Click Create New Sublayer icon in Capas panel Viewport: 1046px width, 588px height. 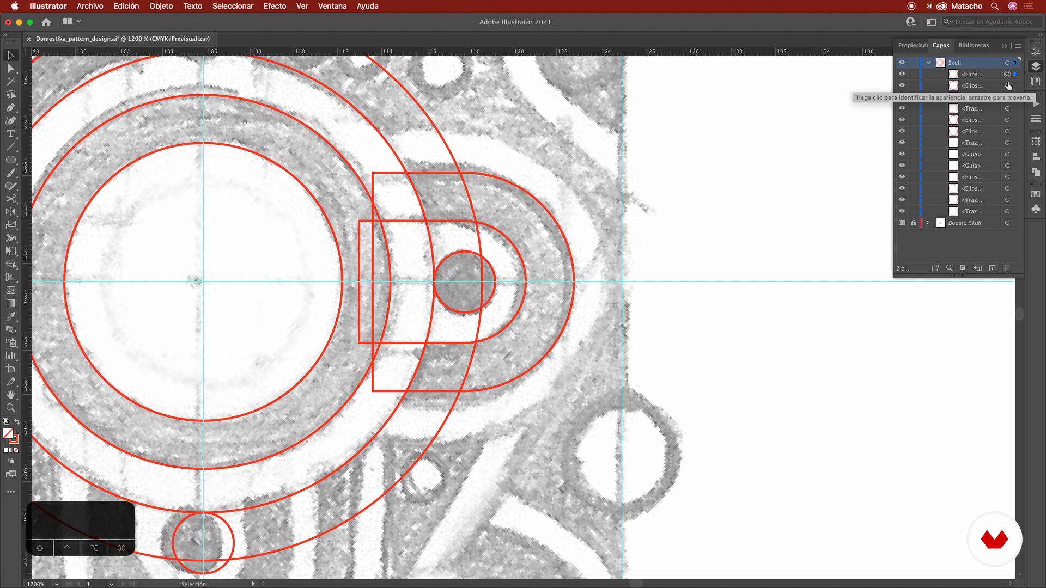pos(978,268)
